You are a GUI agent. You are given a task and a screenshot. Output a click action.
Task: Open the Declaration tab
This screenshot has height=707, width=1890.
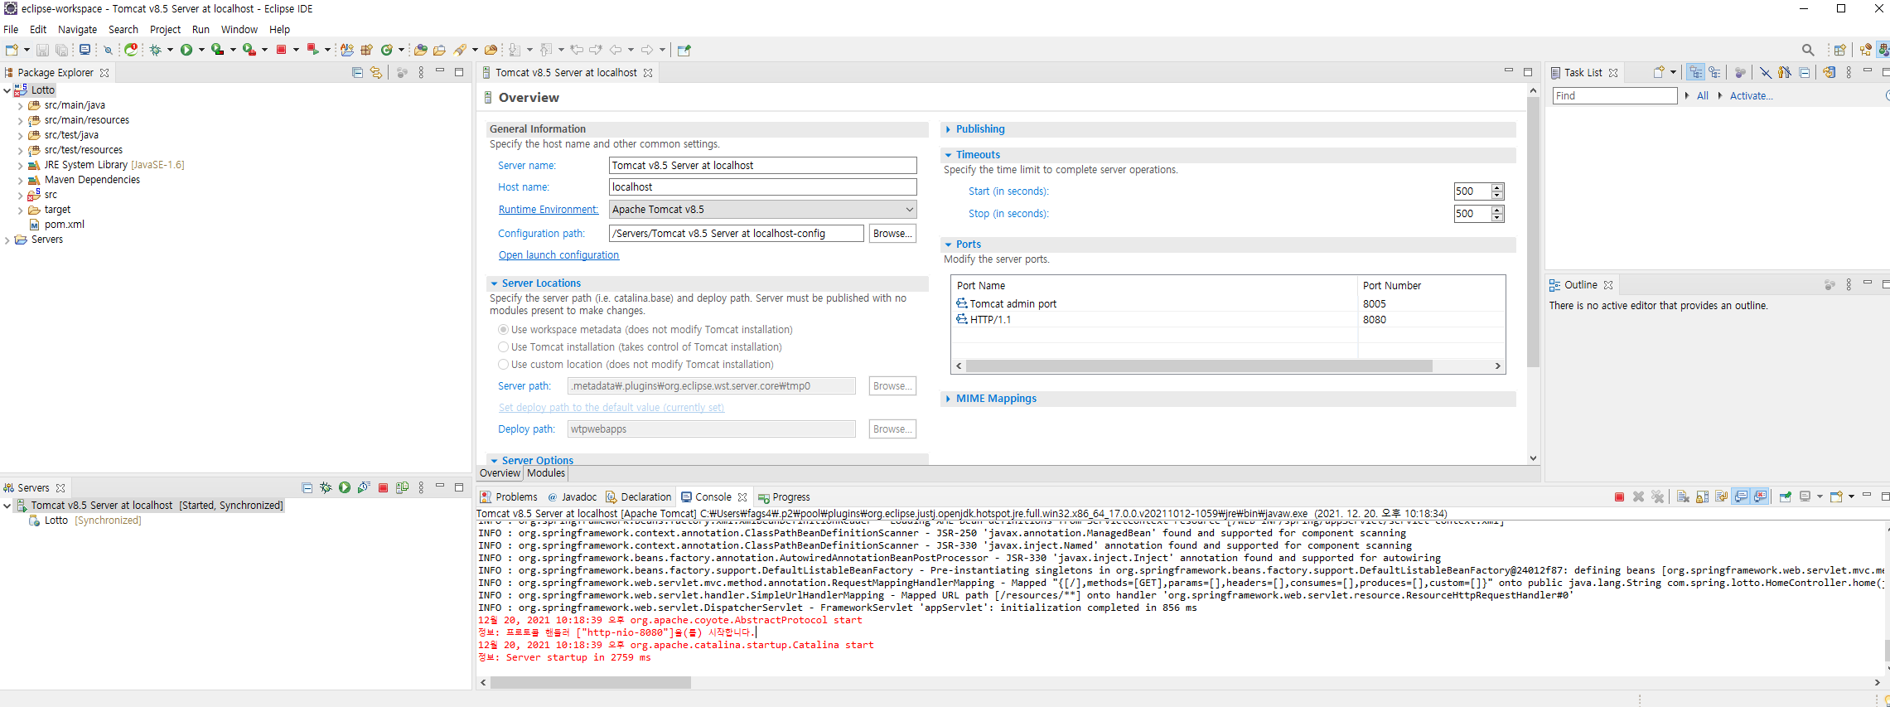point(638,497)
